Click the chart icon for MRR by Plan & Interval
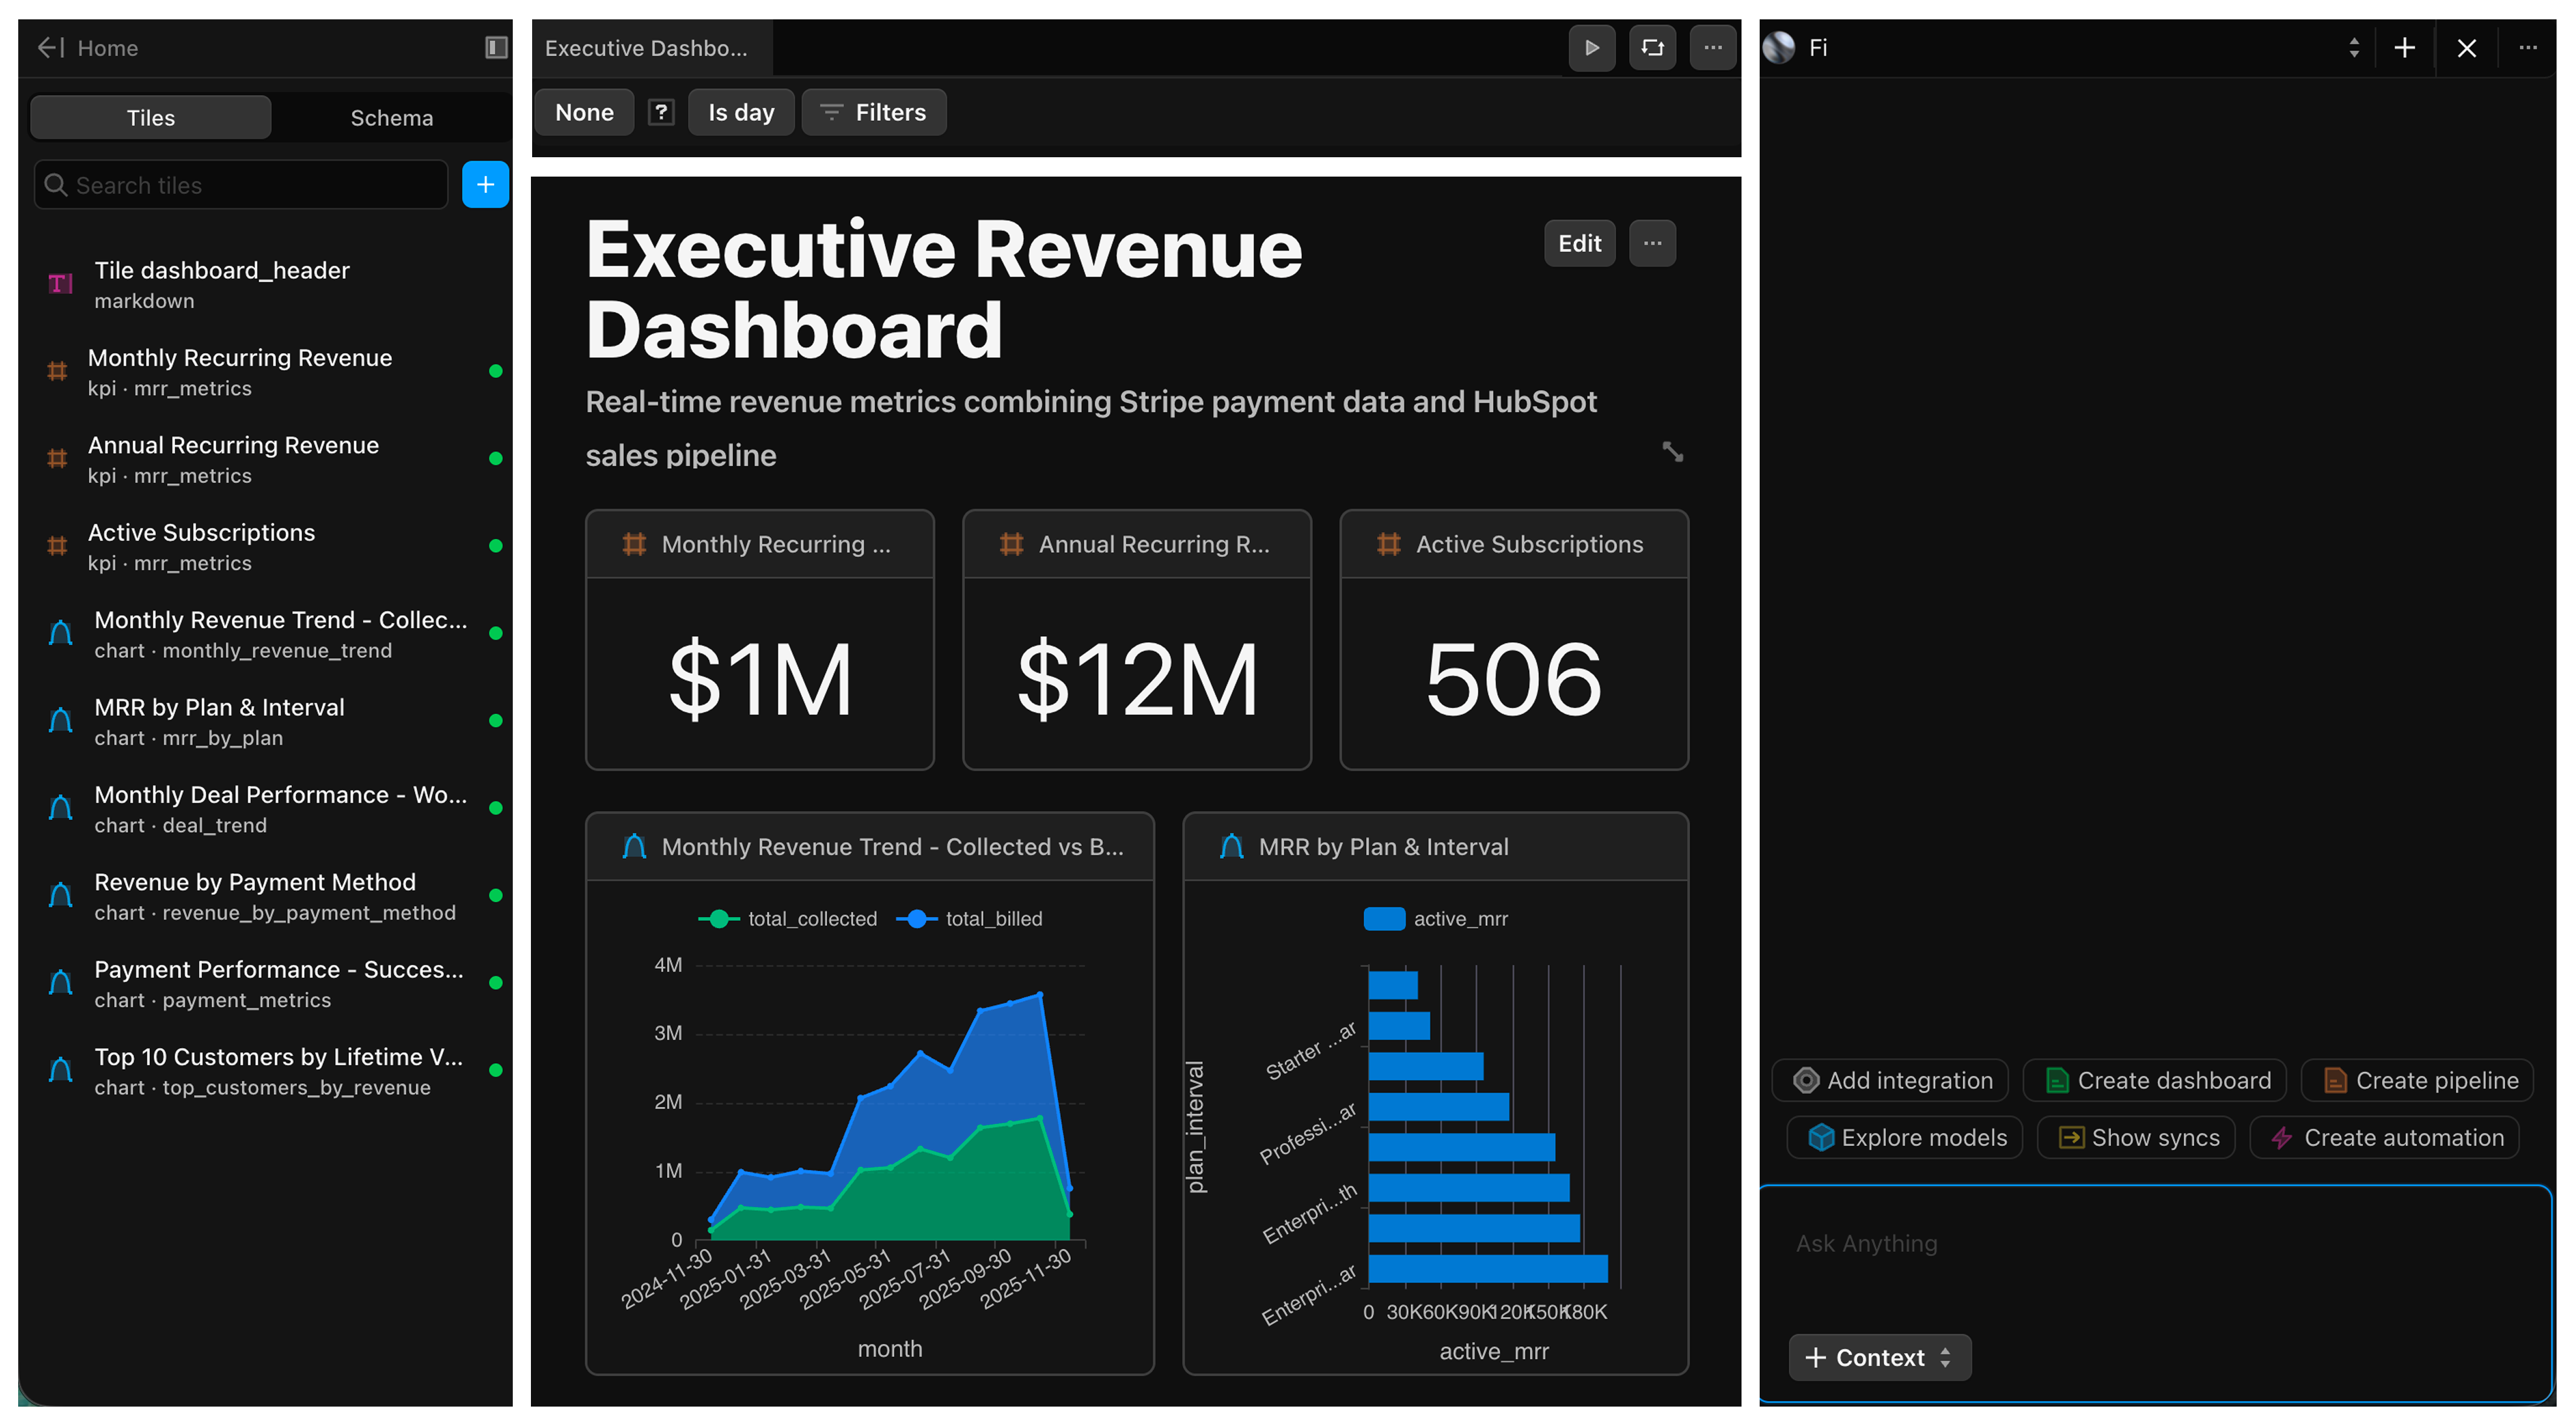2576x1426 pixels. pos(60,720)
